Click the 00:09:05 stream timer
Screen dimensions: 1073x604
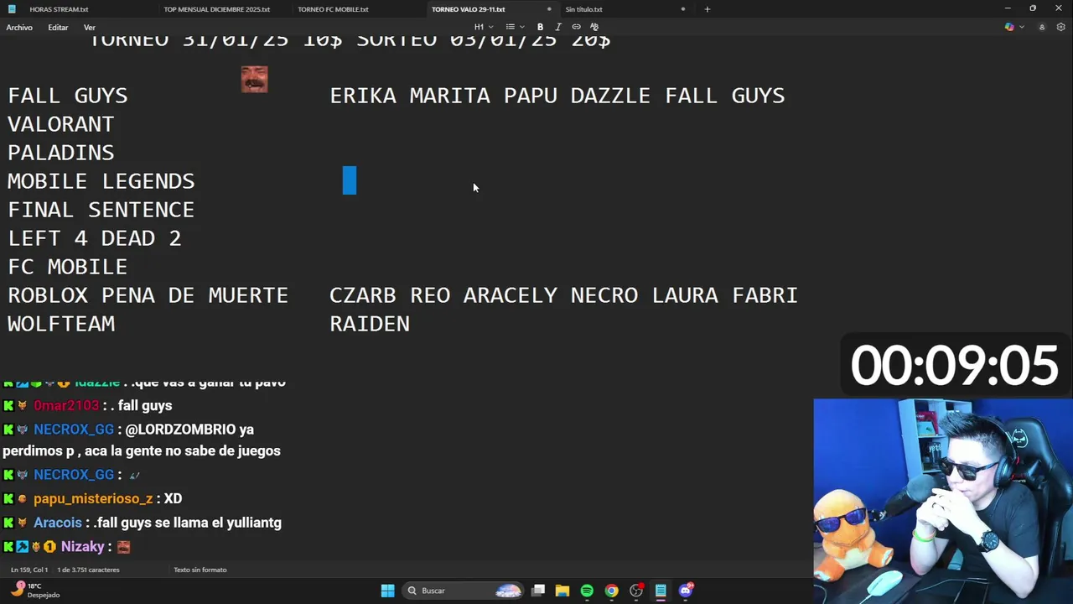(x=955, y=366)
